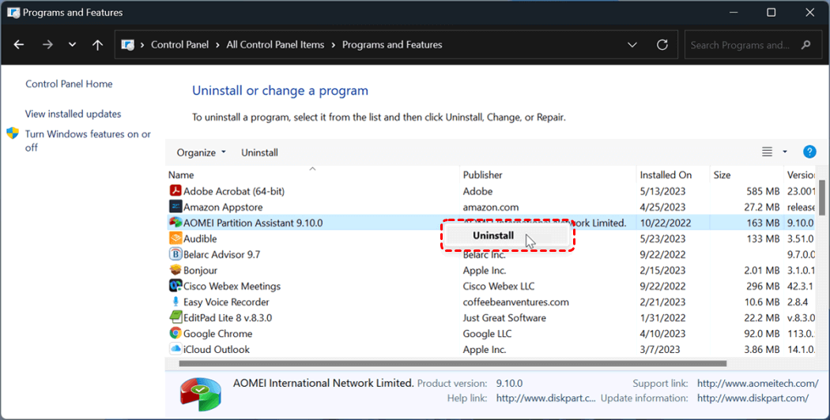
Task: Open the view options dropdown arrow
Action: coord(785,152)
